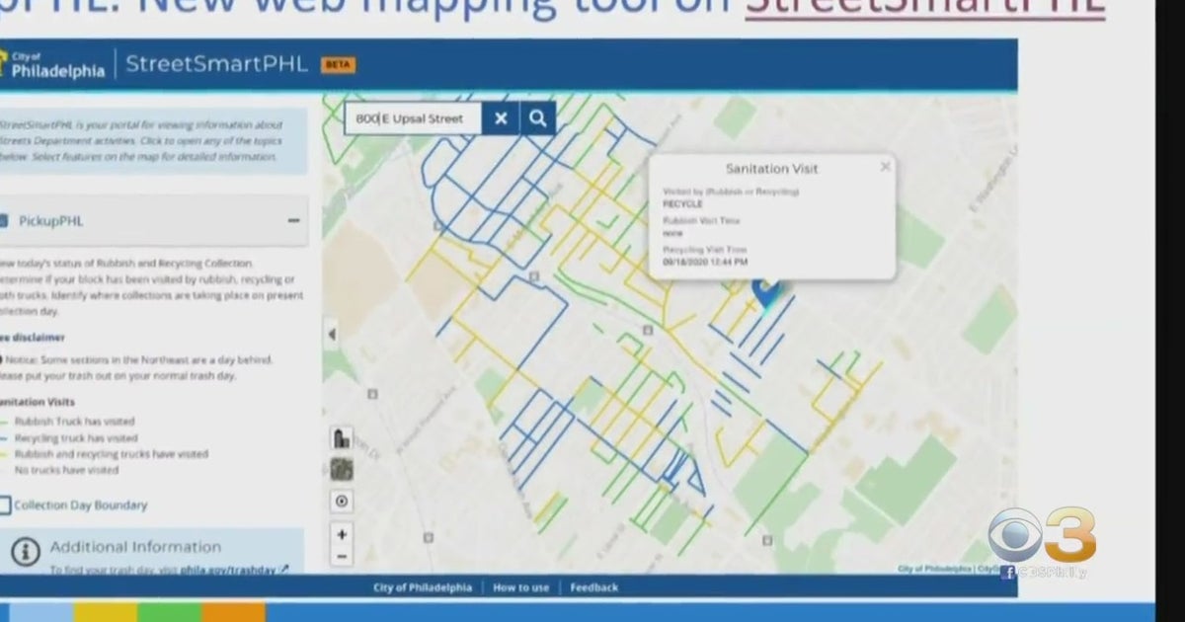
Task: Close the Sanitation Visit popup
Action: coord(886,167)
